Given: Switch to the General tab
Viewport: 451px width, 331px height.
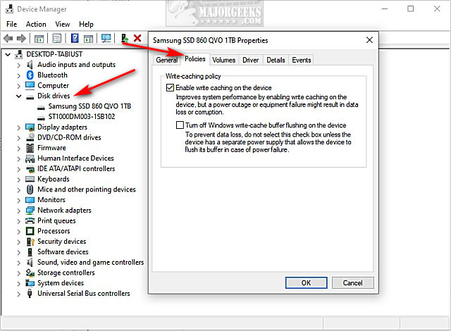Looking at the screenshot, I should [166, 60].
